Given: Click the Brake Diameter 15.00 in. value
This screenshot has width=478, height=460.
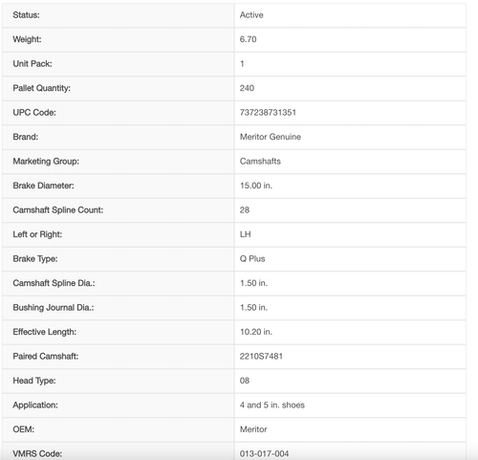Looking at the screenshot, I should tap(256, 186).
